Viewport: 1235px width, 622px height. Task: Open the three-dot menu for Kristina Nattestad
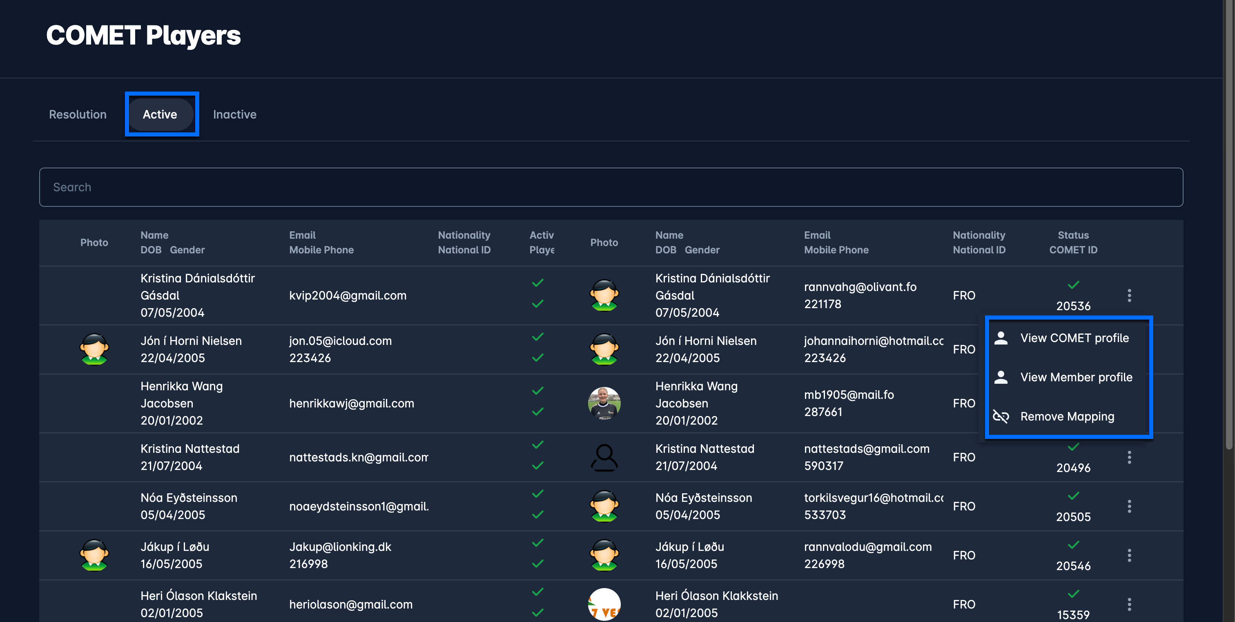[1129, 457]
